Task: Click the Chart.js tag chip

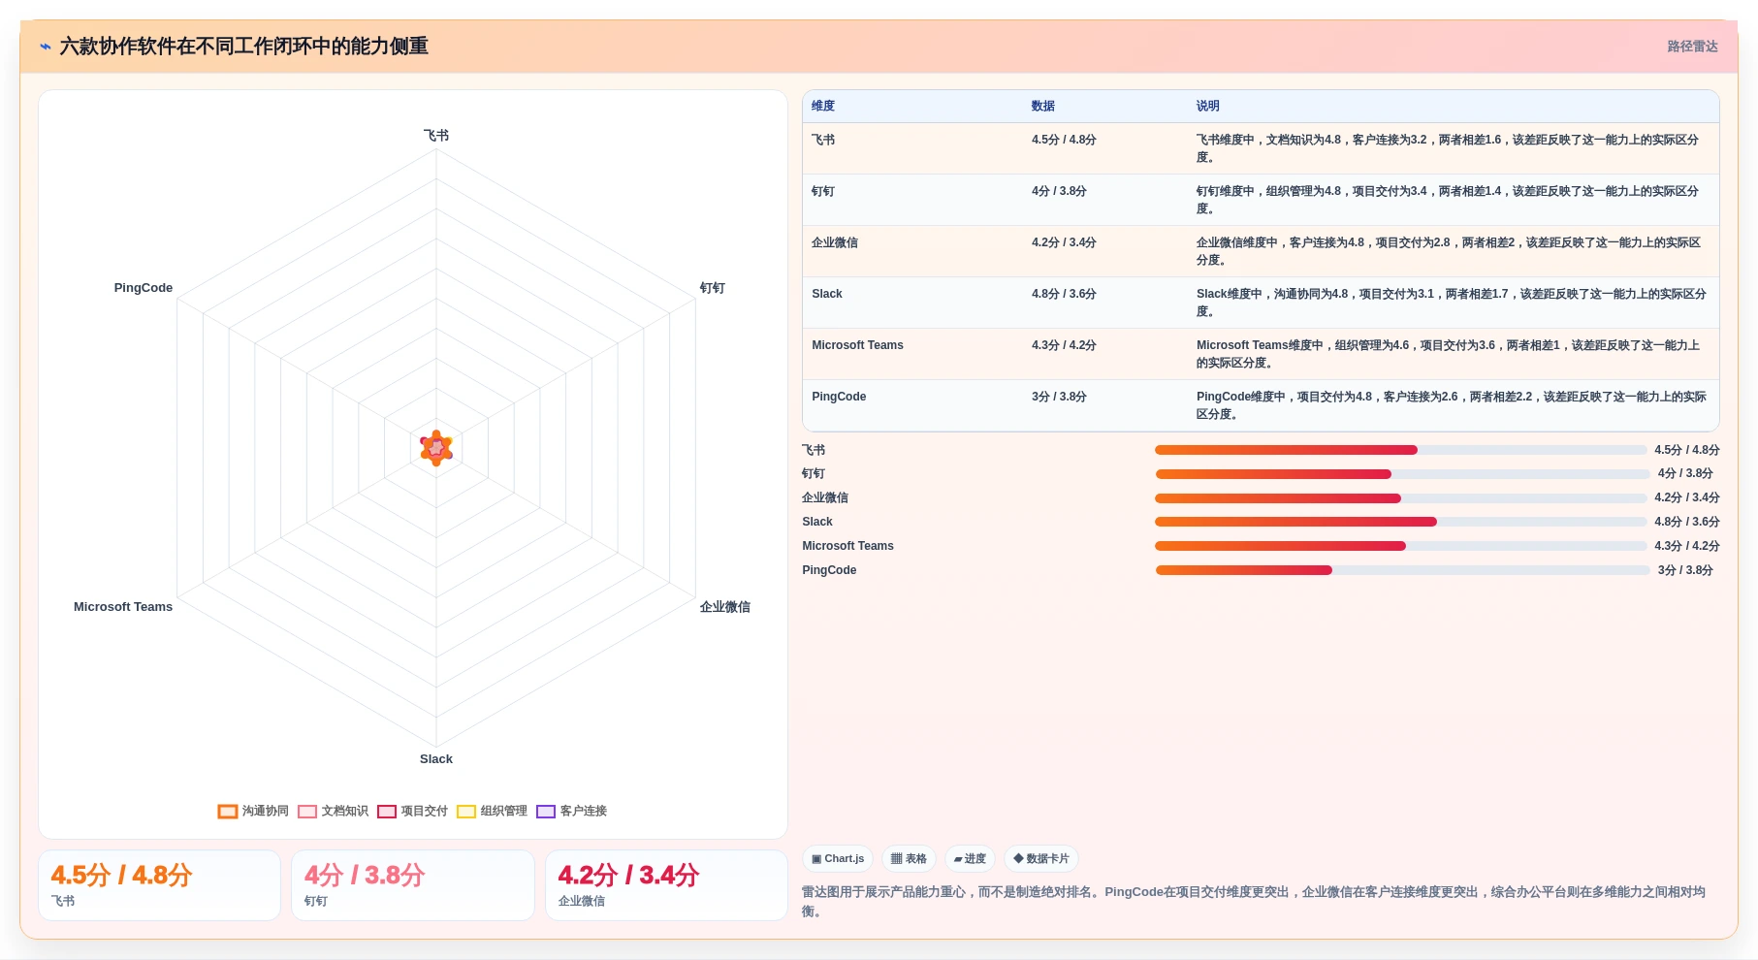Action: (x=838, y=859)
